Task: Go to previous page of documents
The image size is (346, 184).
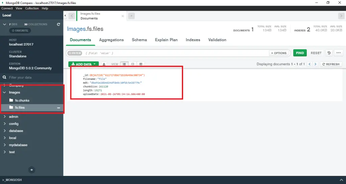Action: [310, 64]
